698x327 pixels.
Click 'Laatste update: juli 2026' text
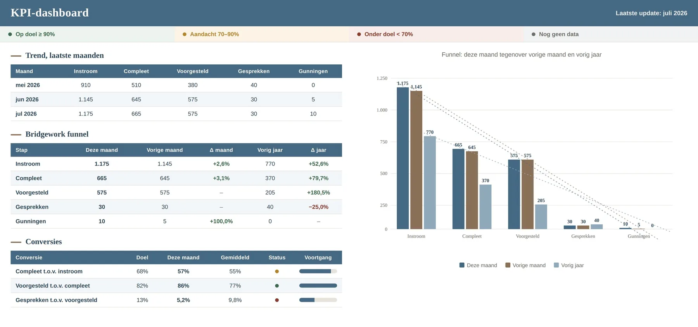(x=651, y=13)
